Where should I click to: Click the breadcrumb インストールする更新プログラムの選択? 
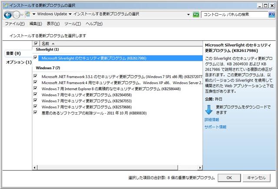pos(106,14)
